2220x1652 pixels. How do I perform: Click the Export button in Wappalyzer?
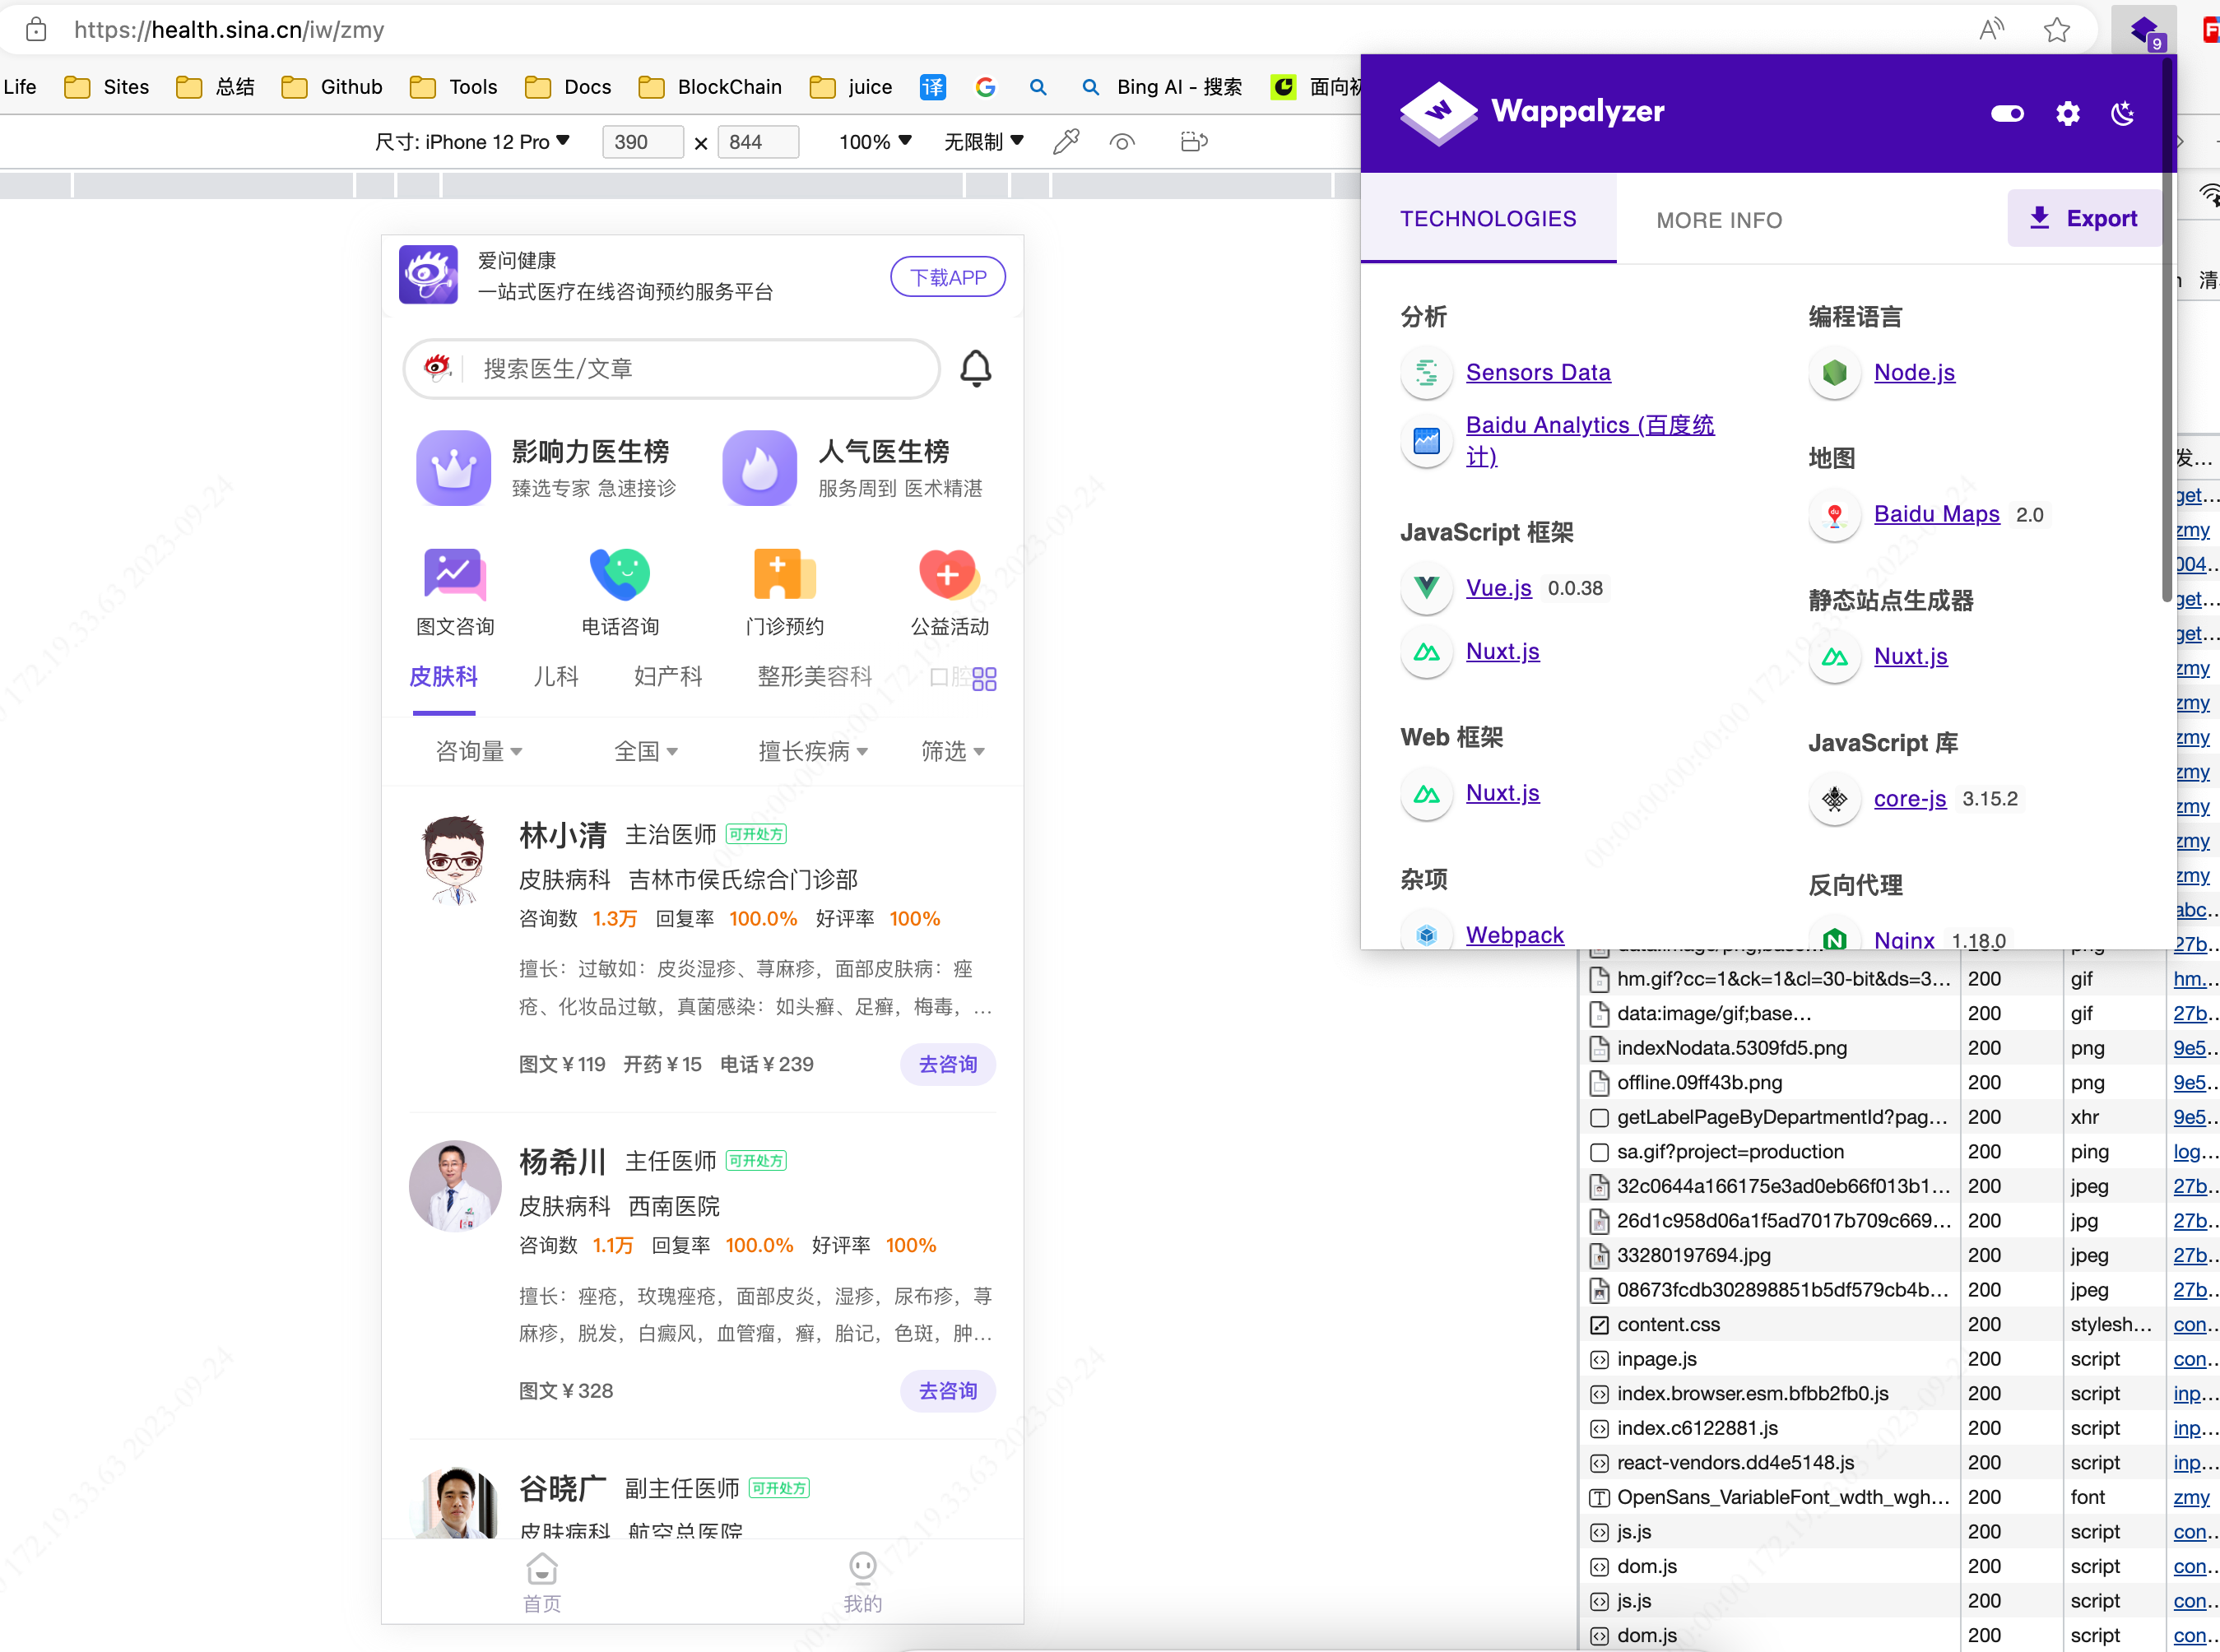point(2084,218)
